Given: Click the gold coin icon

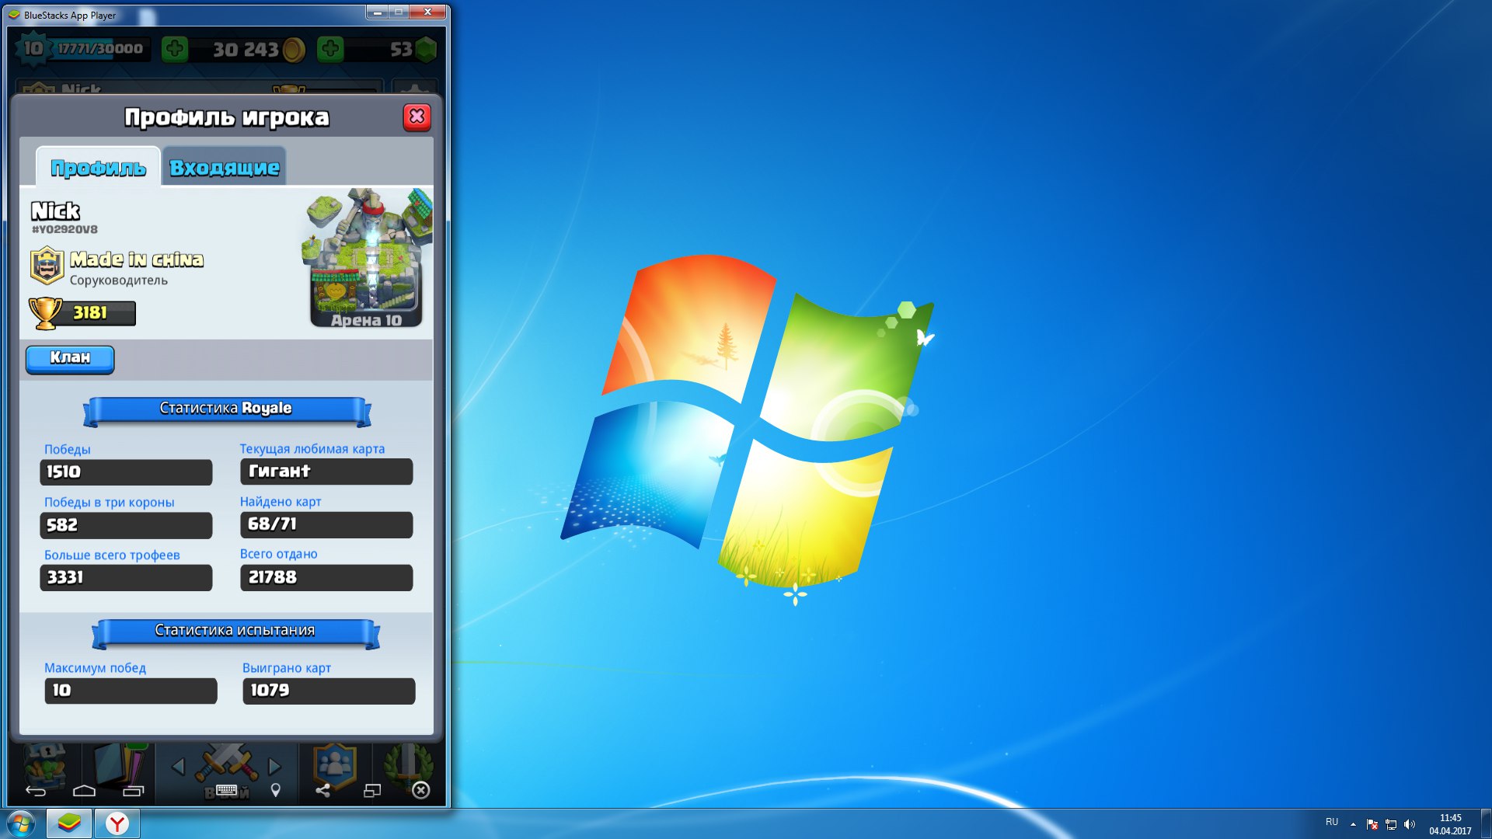Looking at the screenshot, I should 294,50.
